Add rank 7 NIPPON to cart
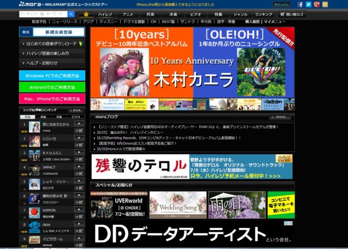348x249 pixels. tap(79, 217)
